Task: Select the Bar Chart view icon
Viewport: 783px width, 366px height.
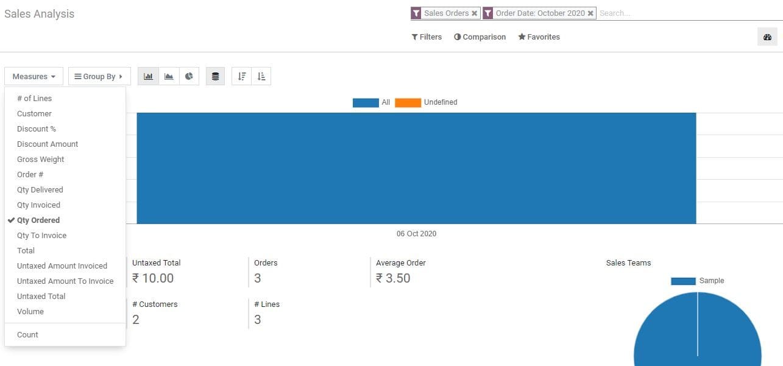Action: [148, 76]
